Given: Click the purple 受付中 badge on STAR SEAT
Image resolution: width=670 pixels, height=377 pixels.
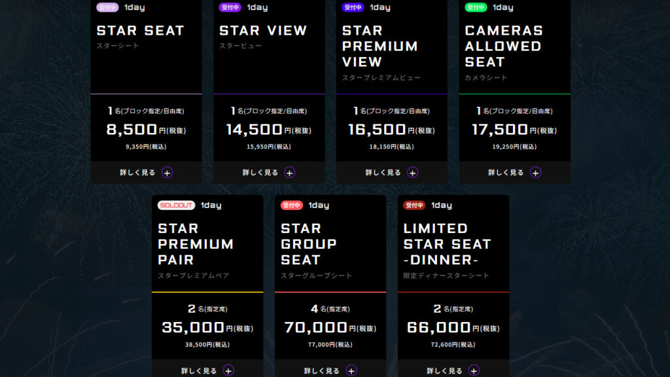Looking at the screenshot, I should pyautogui.click(x=107, y=8).
